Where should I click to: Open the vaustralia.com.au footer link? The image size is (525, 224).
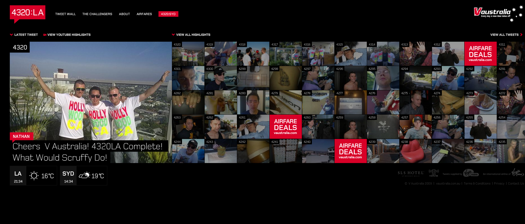448,183
